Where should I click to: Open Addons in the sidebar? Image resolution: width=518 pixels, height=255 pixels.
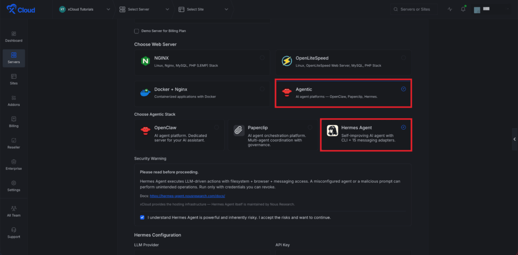point(14,100)
